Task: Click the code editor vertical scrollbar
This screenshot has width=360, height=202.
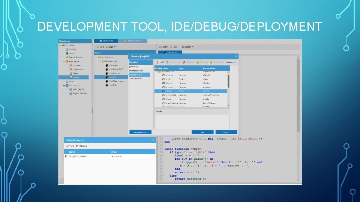Action: (x=298, y=95)
